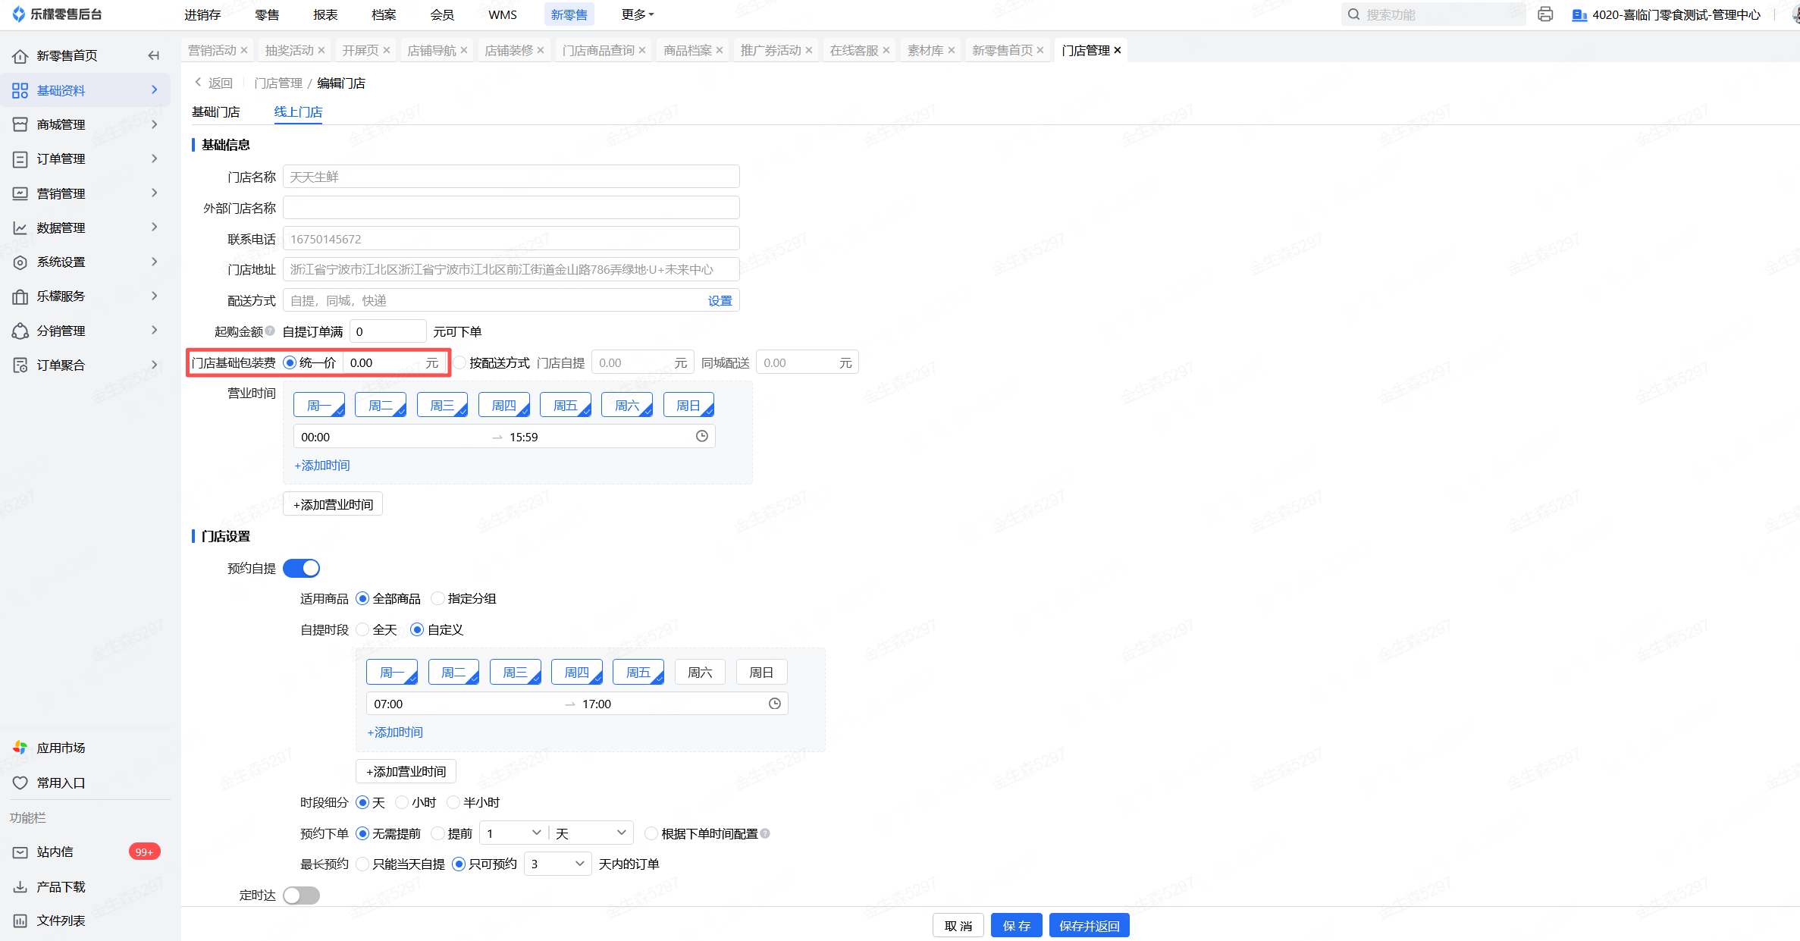Viewport: 1800px width, 941px height.
Task: Open 站内信 mail icon
Action: [20, 852]
